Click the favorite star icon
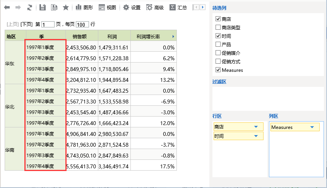The width and height of the screenshot is (327, 188). 66,7
